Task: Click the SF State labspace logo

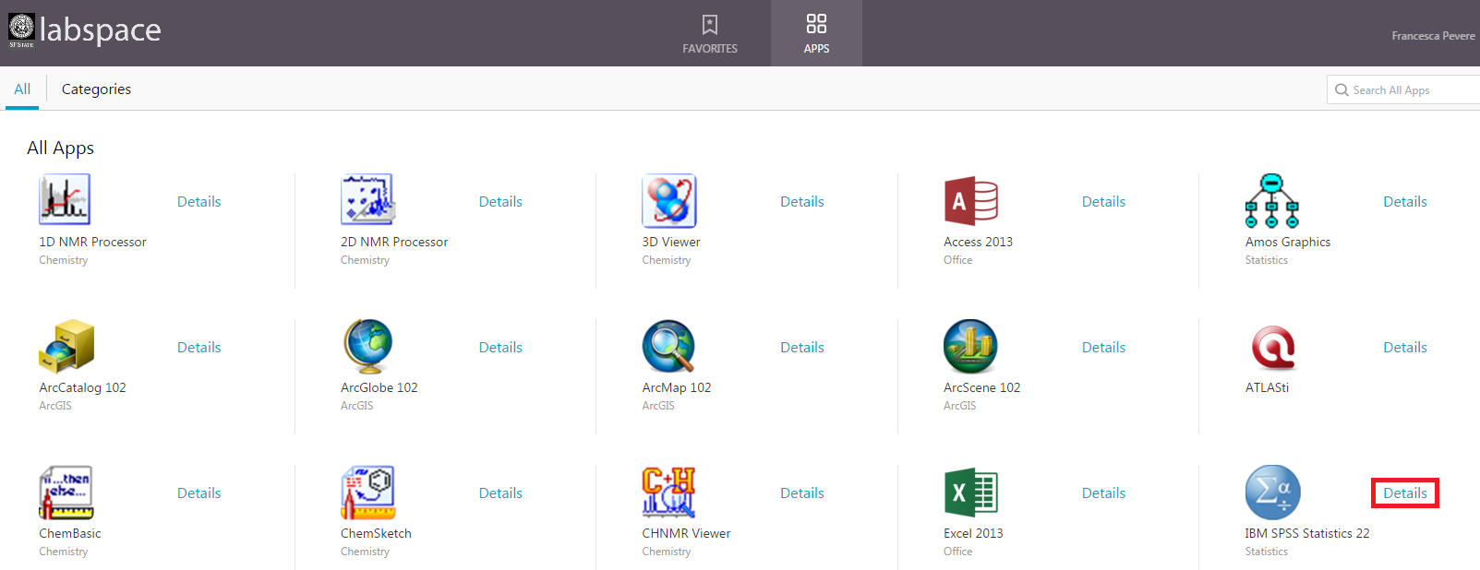Action: (85, 30)
